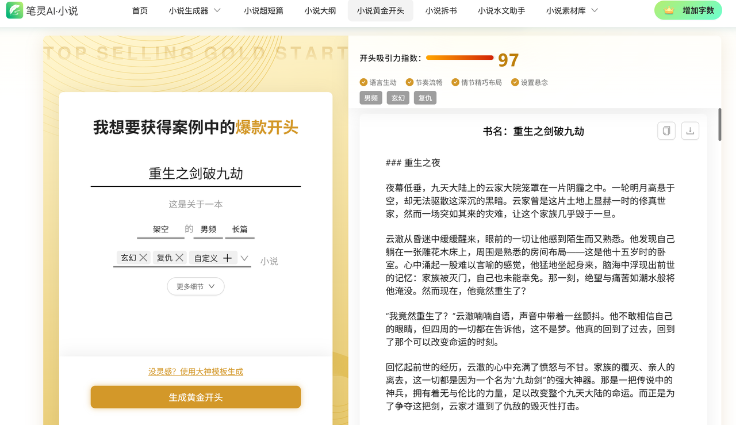Click the 设置悬念 check mark icon

pos(515,82)
